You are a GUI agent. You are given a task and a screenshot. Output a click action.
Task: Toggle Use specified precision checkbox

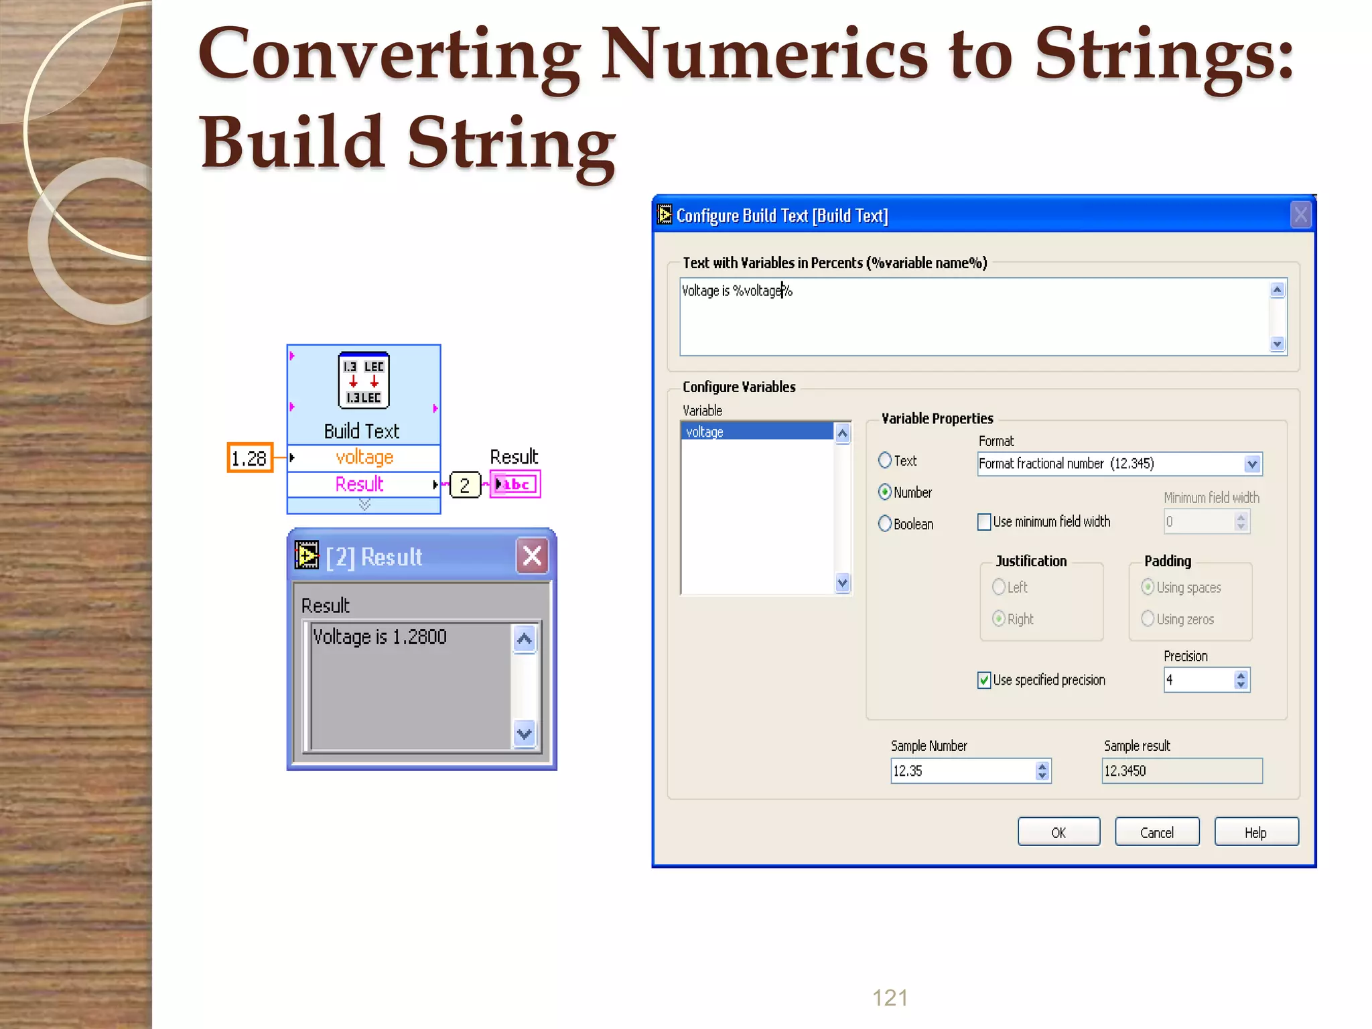984,680
